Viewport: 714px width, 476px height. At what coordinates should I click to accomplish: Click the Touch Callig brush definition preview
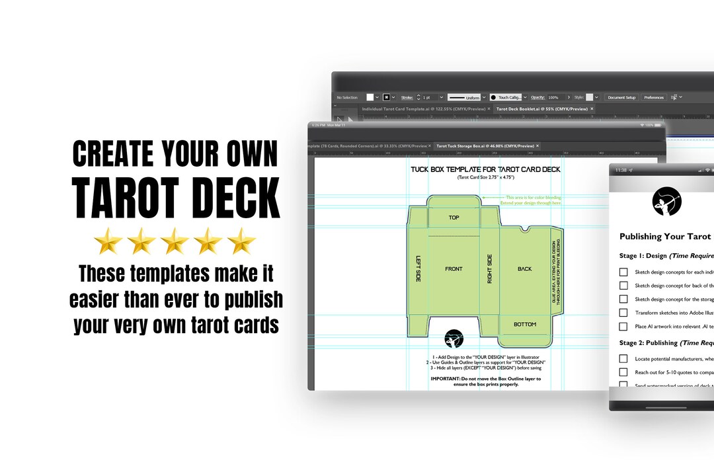click(506, 97)
